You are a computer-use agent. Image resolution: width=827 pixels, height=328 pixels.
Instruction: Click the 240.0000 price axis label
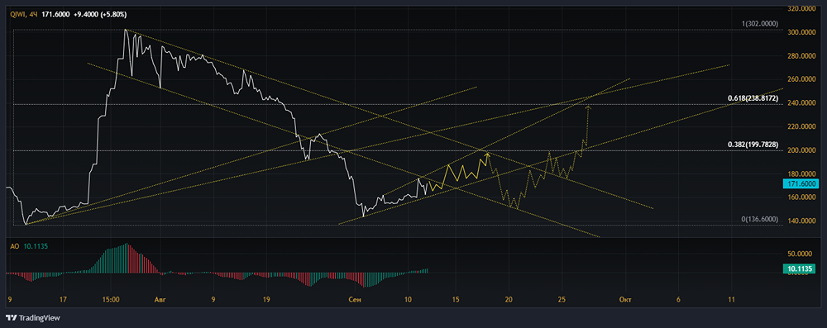click(x=801, y=102)
